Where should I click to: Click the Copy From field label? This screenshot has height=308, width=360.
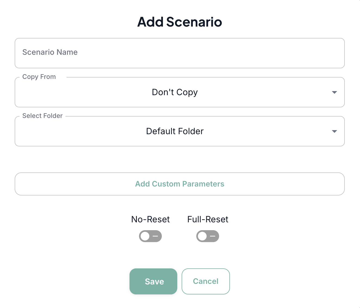pyautogui.click(x=39, y=77)
